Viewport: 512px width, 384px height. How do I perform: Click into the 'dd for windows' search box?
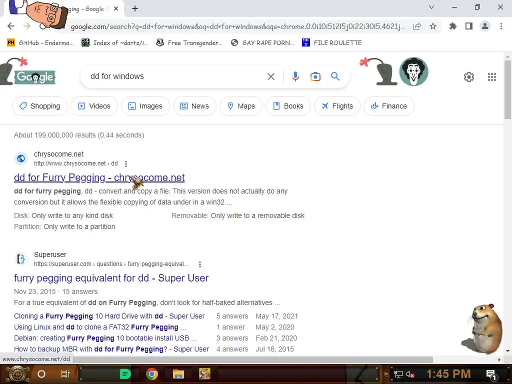click(174, 76)
